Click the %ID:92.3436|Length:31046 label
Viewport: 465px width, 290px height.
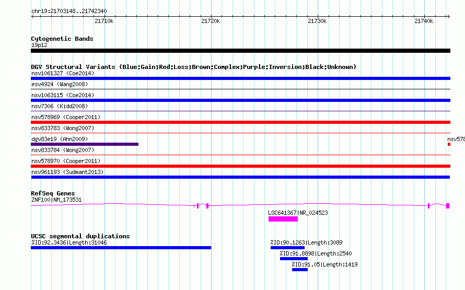click(69, 242)
